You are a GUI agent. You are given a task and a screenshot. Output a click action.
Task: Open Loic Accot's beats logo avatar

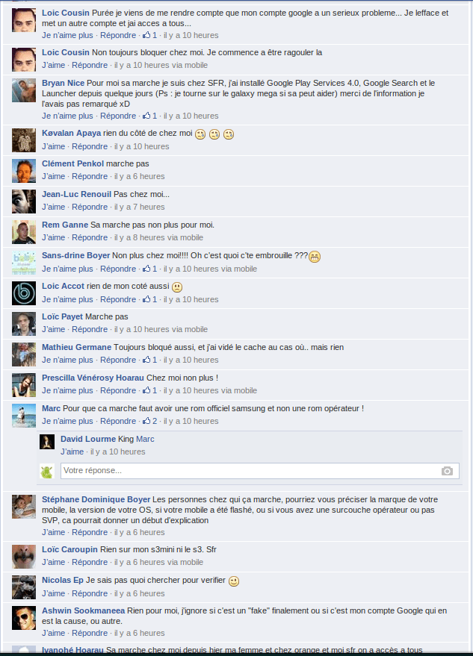pos(24,293)
